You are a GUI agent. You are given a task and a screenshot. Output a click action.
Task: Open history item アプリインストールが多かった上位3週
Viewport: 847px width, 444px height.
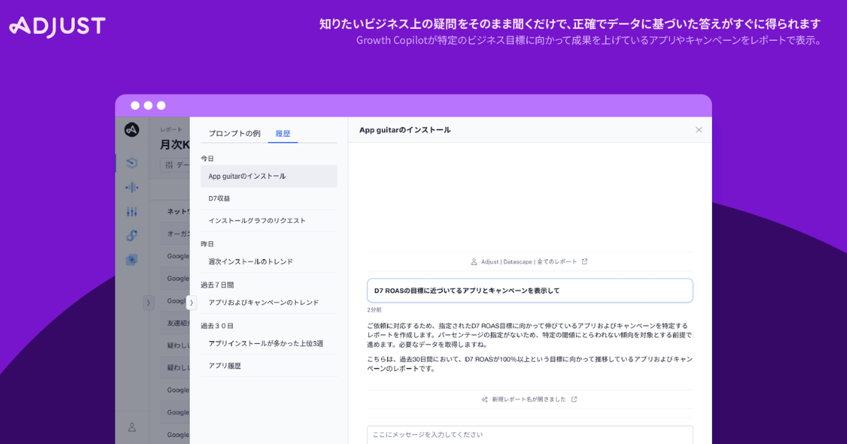pos(269,343)
